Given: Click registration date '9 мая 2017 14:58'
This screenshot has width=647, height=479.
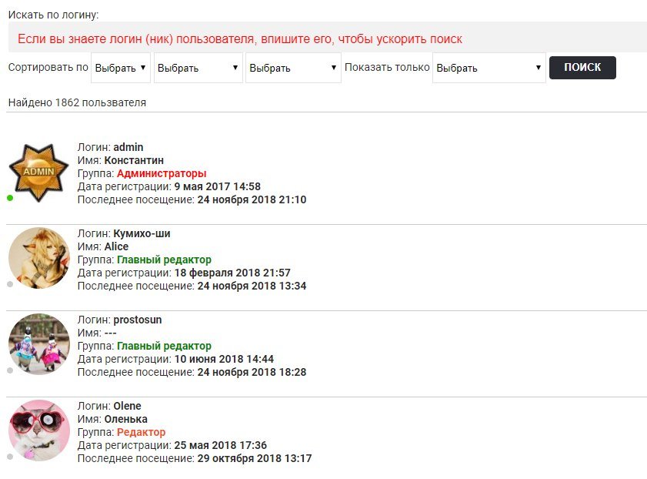Looking at the screenshot, I should (x=218, y=186).
